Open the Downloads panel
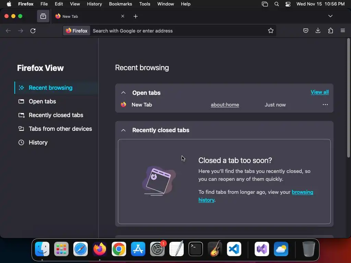351x263 pixels. (x=318, y=30)
